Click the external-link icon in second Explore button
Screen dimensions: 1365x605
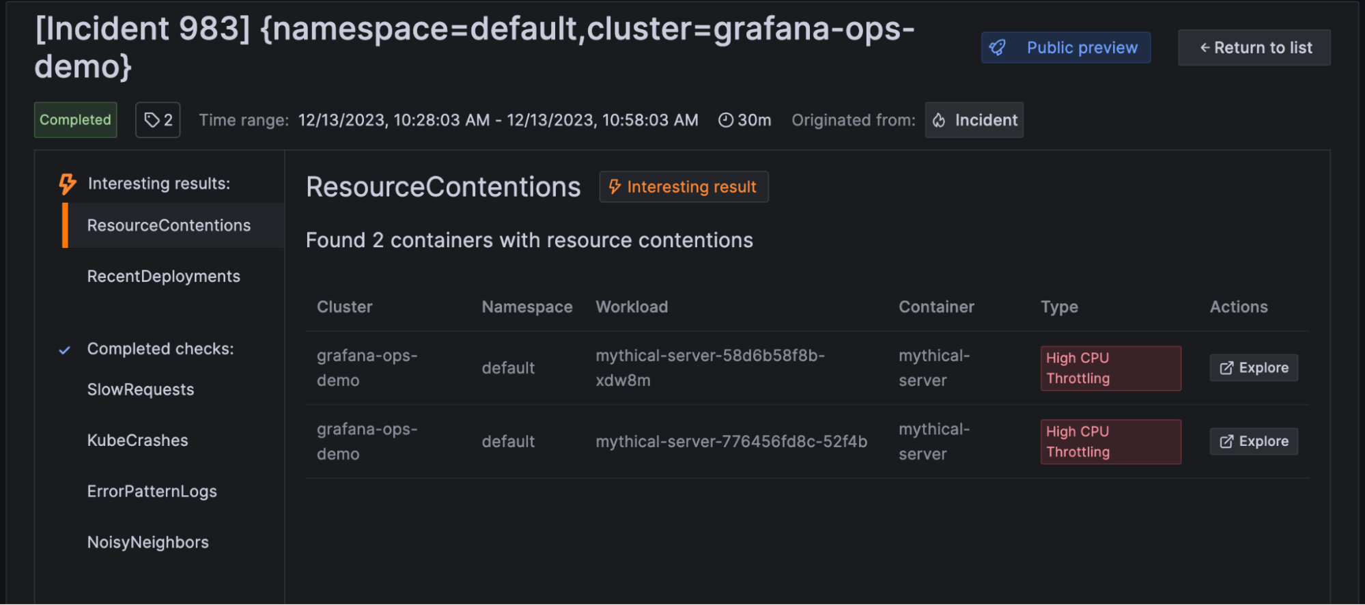click(x=1226, y=442)
